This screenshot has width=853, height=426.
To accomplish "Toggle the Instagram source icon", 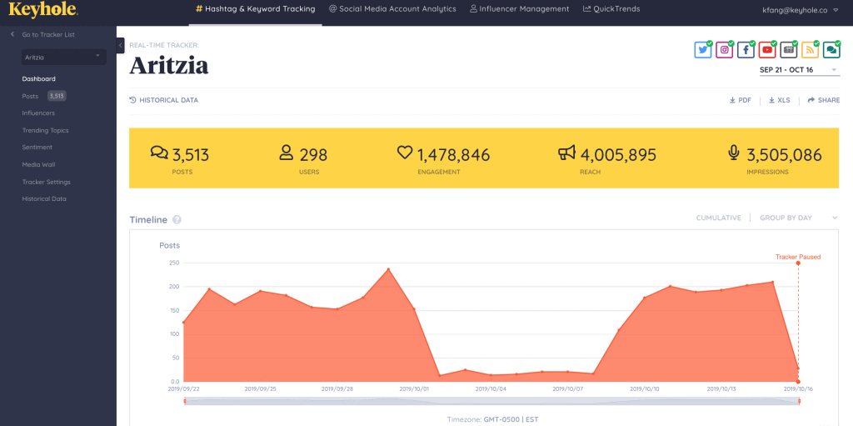I will pos(725,49).
